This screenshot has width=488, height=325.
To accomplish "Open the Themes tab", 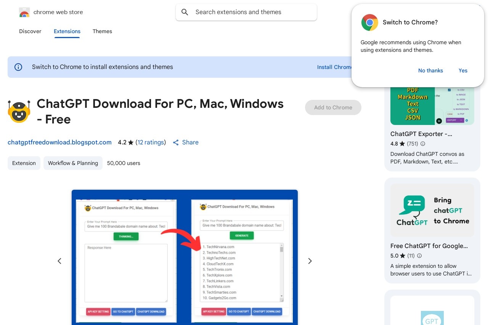I will (102, 31).
